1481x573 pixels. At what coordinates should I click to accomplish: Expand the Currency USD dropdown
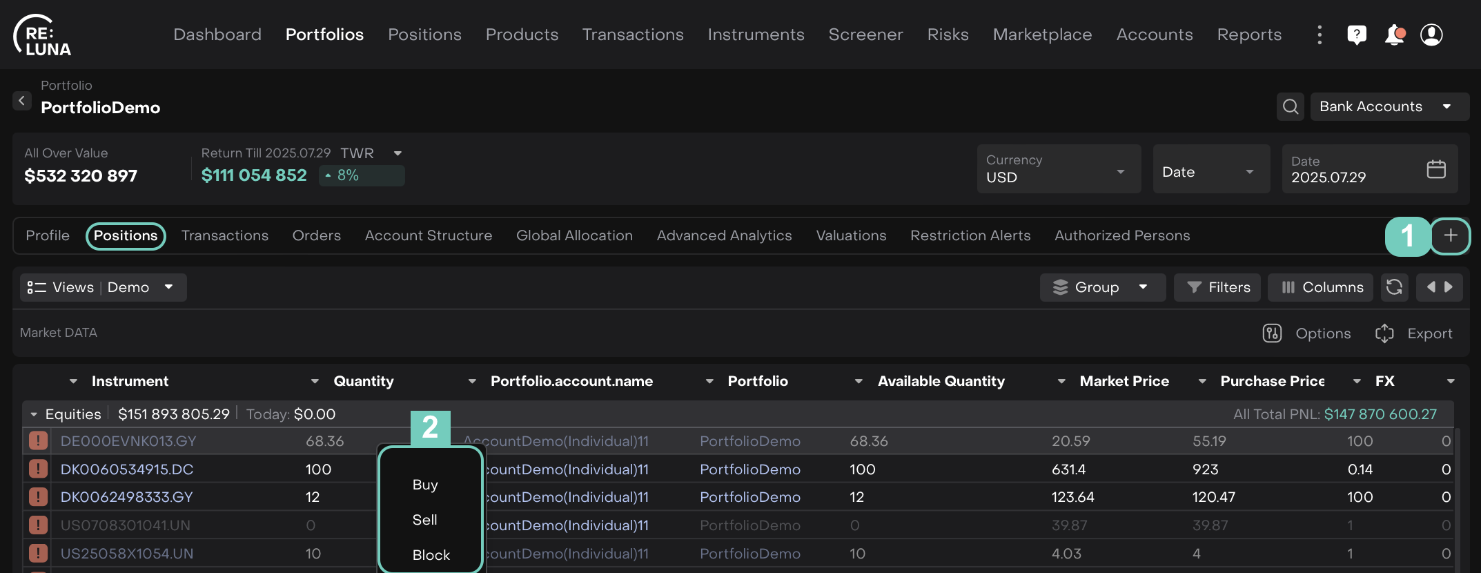1059,169
